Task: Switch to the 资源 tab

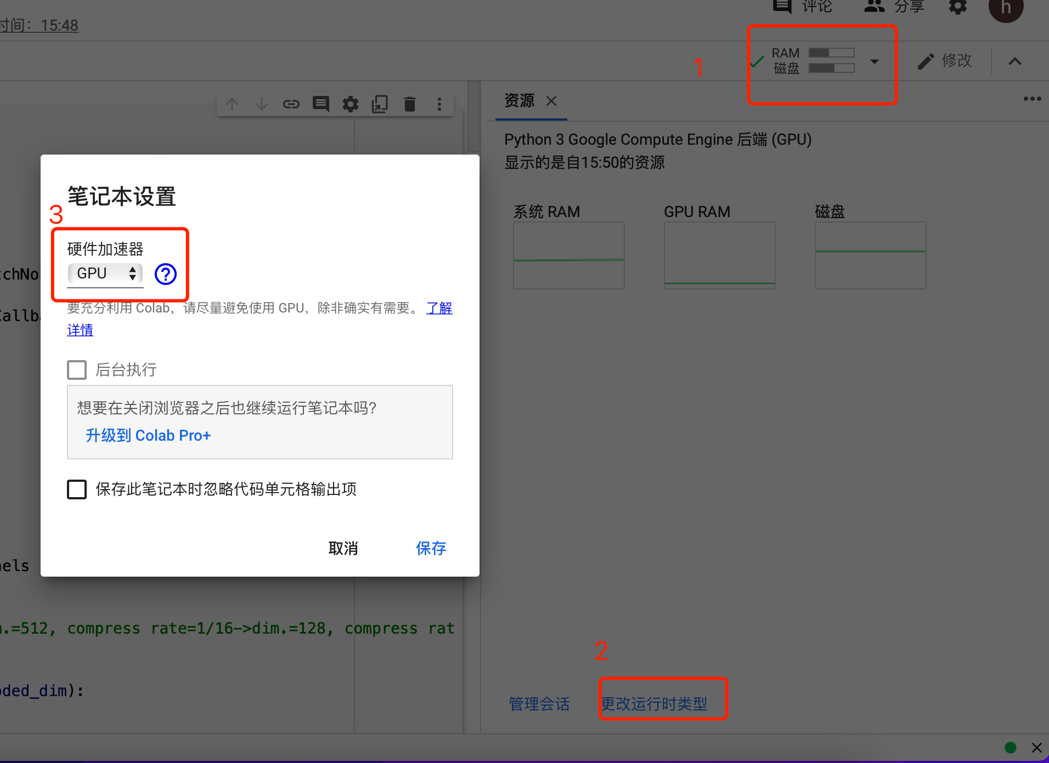Action: click(x=518, y=101)
